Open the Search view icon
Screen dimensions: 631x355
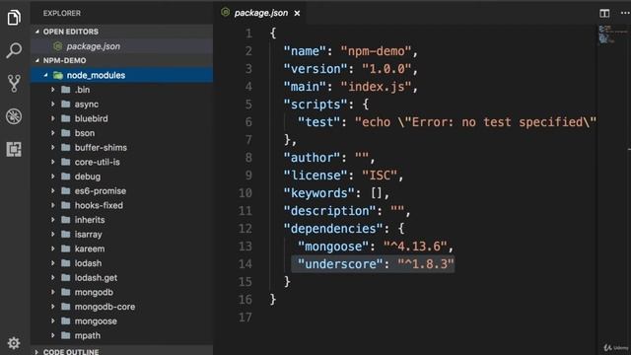click(14, 50)
